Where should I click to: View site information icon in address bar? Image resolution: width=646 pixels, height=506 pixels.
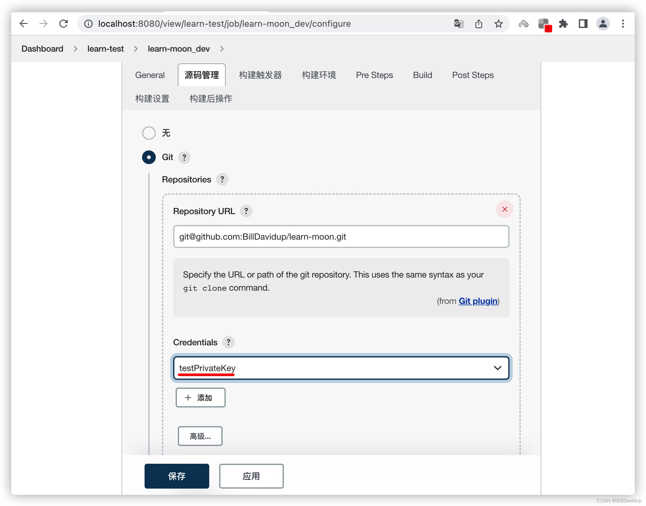88,24
